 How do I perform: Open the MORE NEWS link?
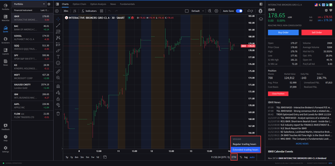coord(302,144)
